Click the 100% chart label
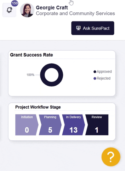 point(31,75)
